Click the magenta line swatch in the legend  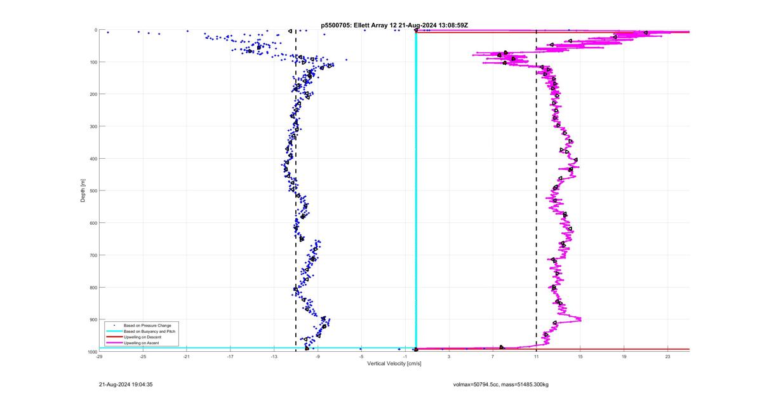pyautogui.click(x=114, y=343)
